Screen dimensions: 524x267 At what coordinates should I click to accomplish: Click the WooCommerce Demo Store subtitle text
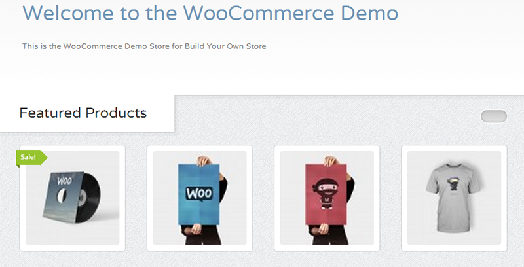[144, 46]
